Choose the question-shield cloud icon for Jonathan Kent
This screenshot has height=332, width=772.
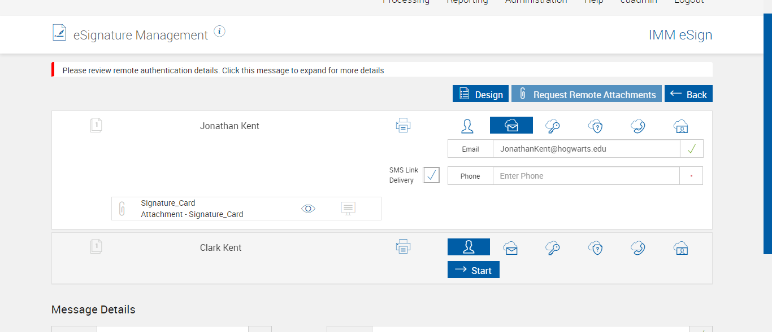point(596,126)
